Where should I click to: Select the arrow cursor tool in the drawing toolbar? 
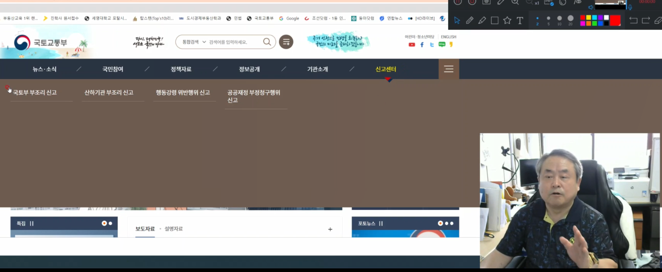coord(457,21)
